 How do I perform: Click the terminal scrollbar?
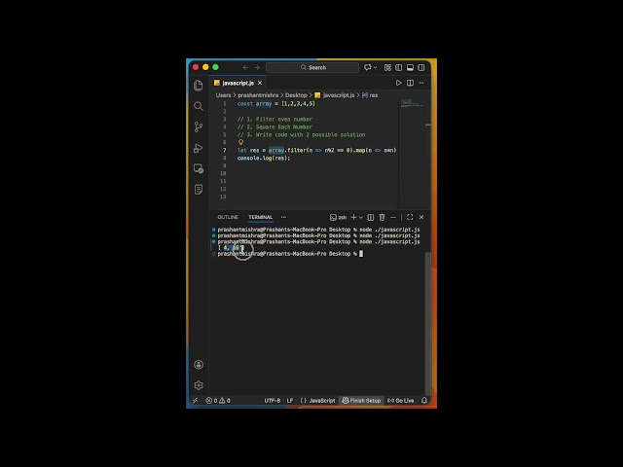pyautogui.click(x=427, y=324)
